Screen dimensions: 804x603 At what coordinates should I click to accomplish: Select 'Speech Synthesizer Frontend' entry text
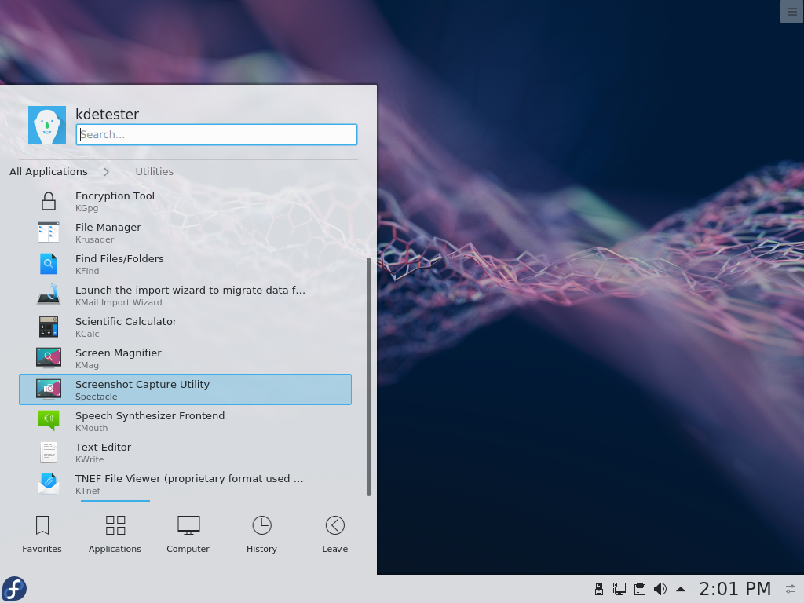point(150,416)
